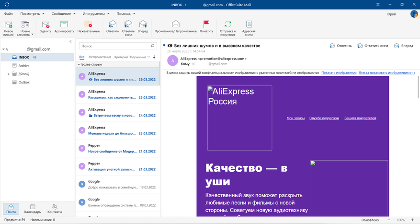This screenshot has height=224, width=420.
Task: Mark as junk with the Нежелательные icon
Action: point(89,24)
